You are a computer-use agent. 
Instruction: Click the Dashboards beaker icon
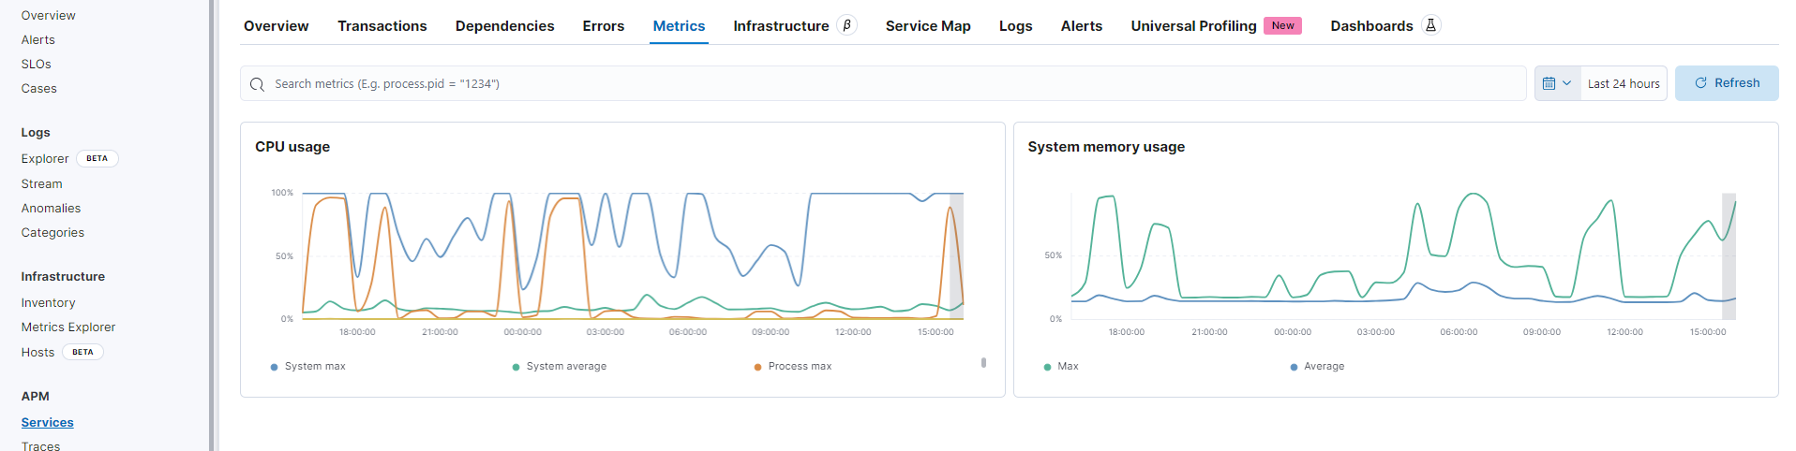click(x=1430, y=25)
